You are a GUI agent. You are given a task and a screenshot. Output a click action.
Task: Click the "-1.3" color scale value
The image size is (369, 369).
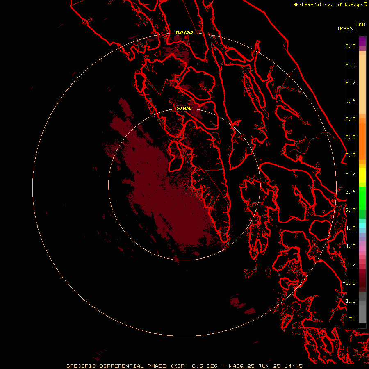tap(349, 301)
